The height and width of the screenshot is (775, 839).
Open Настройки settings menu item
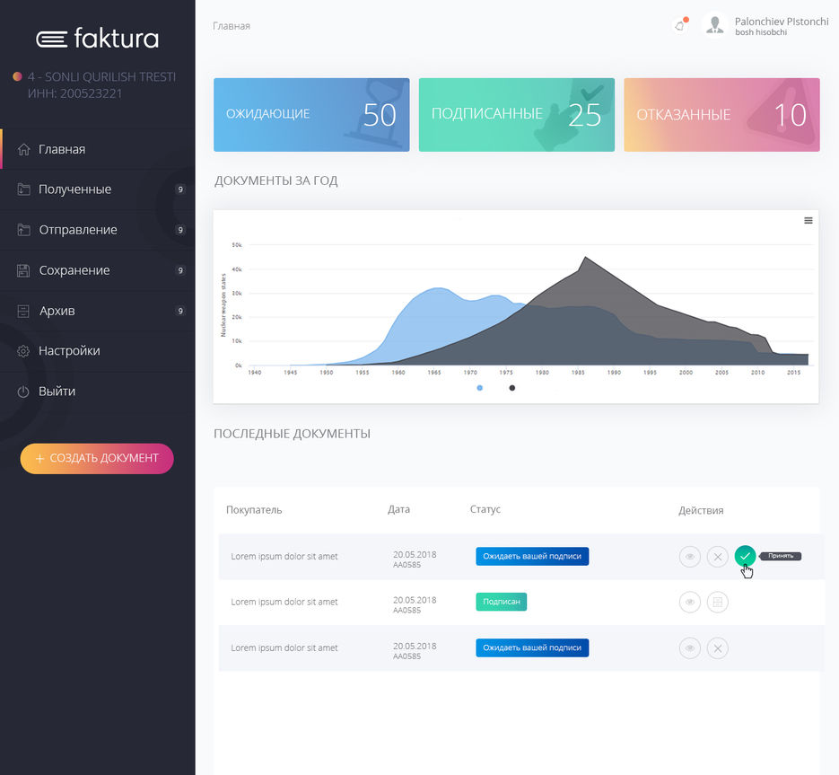(x=68, y=351)
